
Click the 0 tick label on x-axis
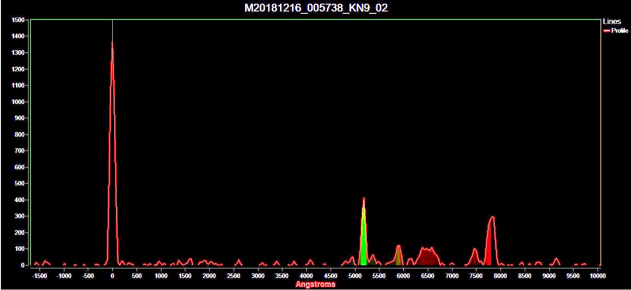112,276
